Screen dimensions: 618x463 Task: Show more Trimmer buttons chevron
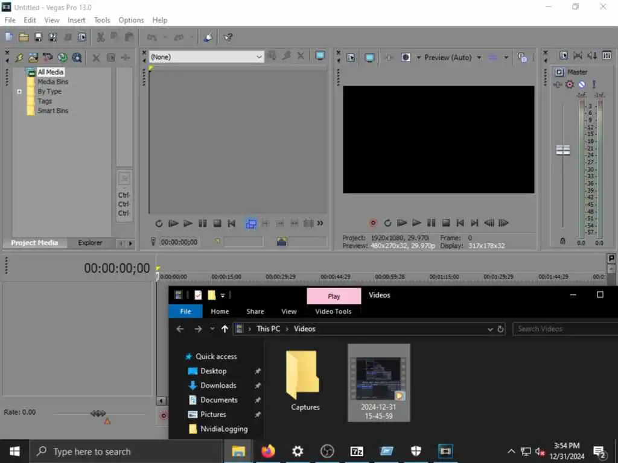click(x=320, y=223)
